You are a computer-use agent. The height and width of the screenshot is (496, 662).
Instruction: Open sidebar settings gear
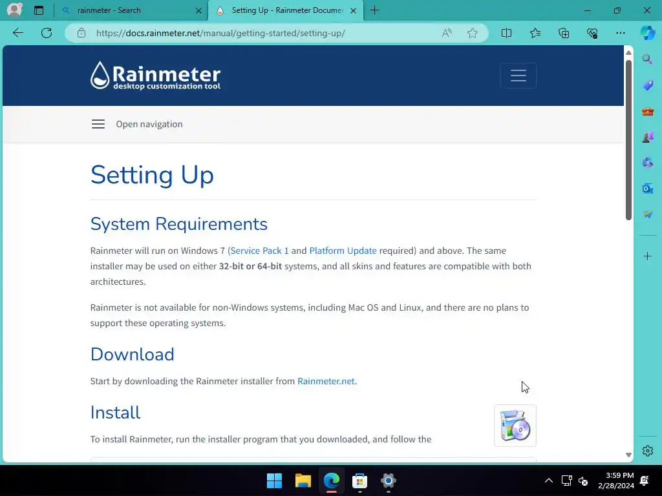tap(648, 450)
